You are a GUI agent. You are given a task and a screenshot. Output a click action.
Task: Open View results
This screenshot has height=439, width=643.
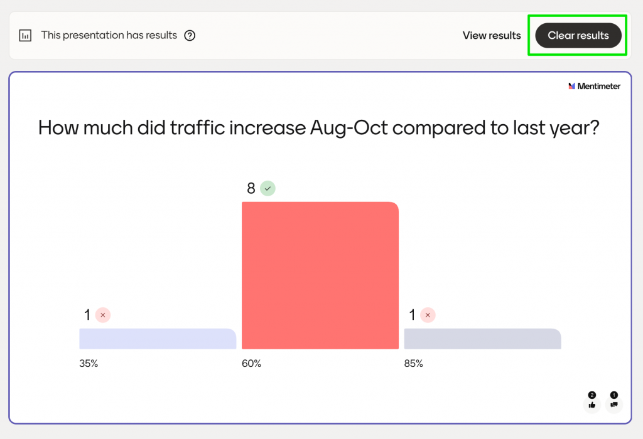click(x=492, y=36)
